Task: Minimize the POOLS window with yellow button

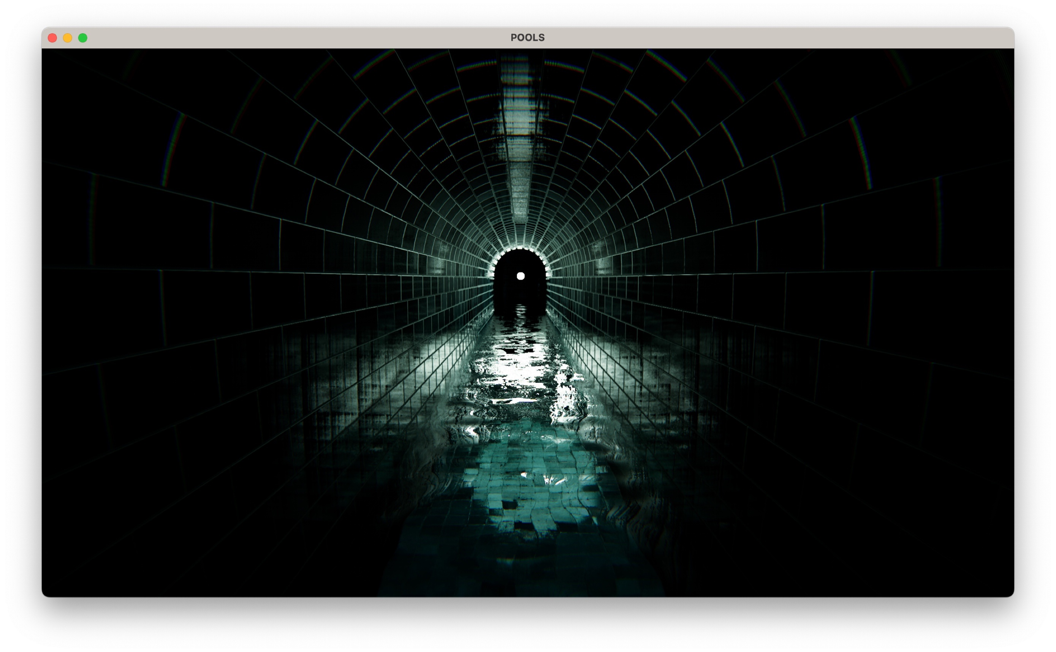Action: (68, 38)
